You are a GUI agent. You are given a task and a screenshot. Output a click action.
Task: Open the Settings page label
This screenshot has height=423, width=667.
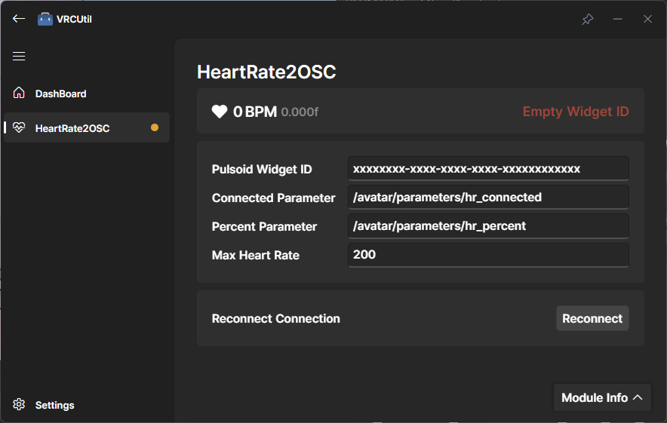[x=55, y=405]
